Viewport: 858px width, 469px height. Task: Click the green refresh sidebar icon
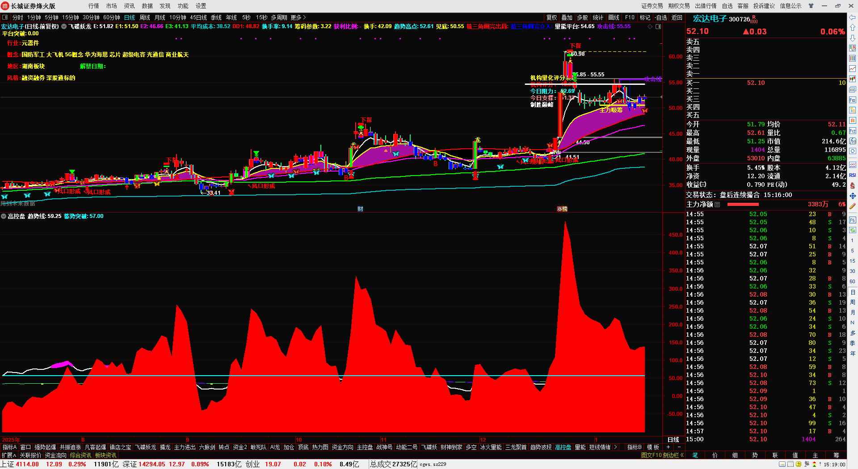853,230
